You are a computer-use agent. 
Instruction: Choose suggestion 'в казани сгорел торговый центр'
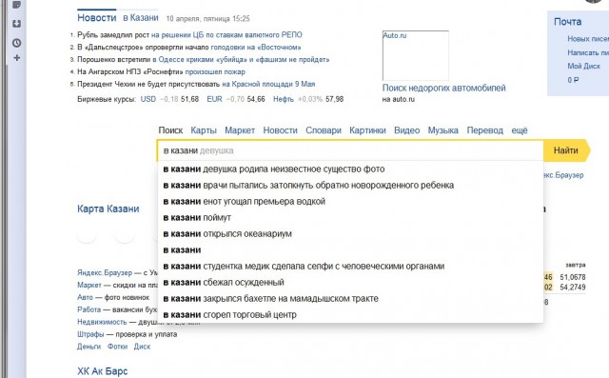[350, 314]
